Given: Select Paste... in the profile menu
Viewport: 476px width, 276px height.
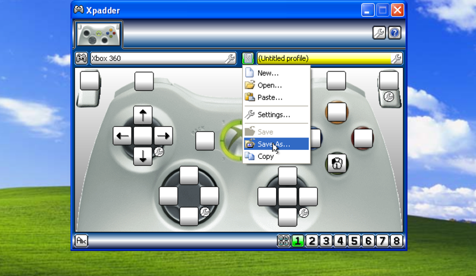Looking at the screenshot, I should tap(276, 98).
